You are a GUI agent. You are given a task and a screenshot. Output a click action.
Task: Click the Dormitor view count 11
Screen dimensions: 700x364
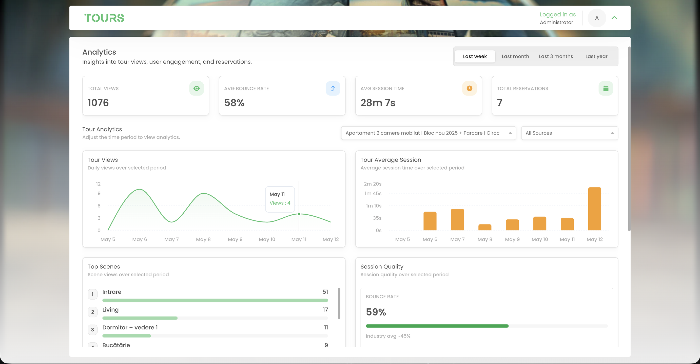tap(326, 327)
